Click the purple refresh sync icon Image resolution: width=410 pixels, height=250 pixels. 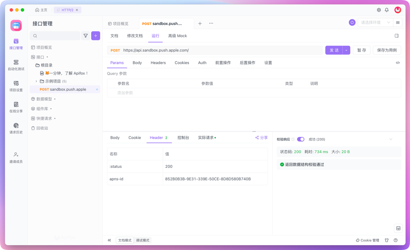(x=352, y=22)
